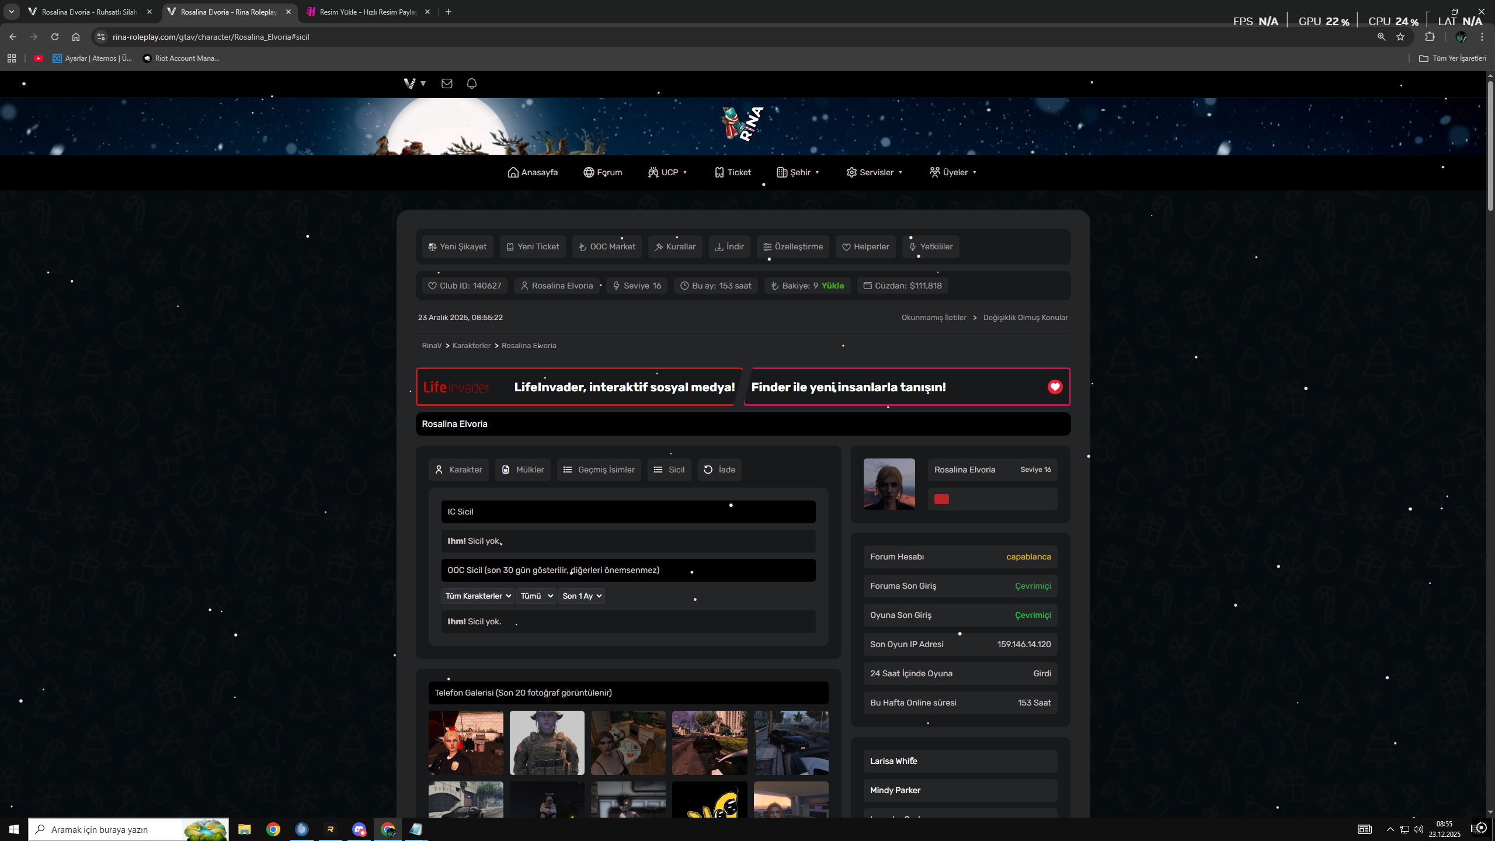Open the LifeInvader social media banner
Screen dimensions: 1495x841
point(579,387)
